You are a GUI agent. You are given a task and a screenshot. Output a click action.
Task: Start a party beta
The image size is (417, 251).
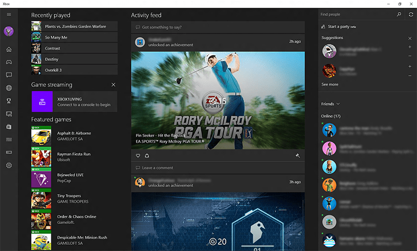(x=339, y=27)
